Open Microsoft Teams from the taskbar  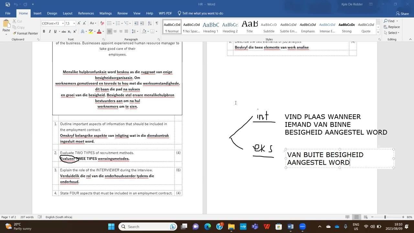coord(255,227)
